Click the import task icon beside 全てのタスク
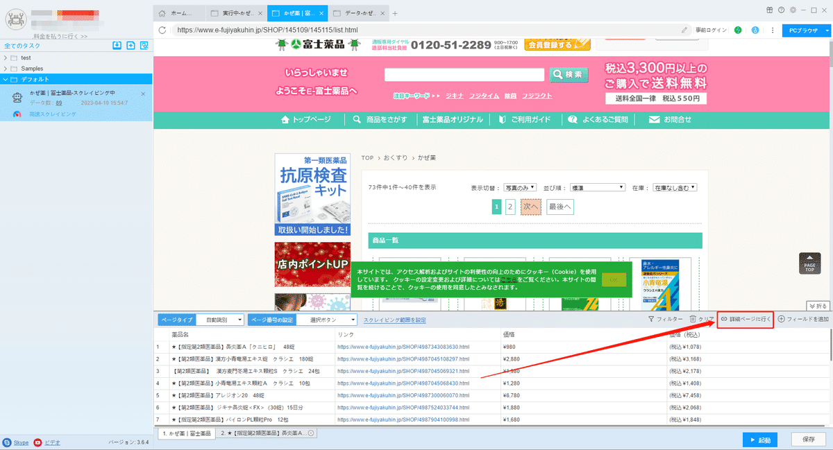Screen dimensions: 833x450 tap(117, 46)
